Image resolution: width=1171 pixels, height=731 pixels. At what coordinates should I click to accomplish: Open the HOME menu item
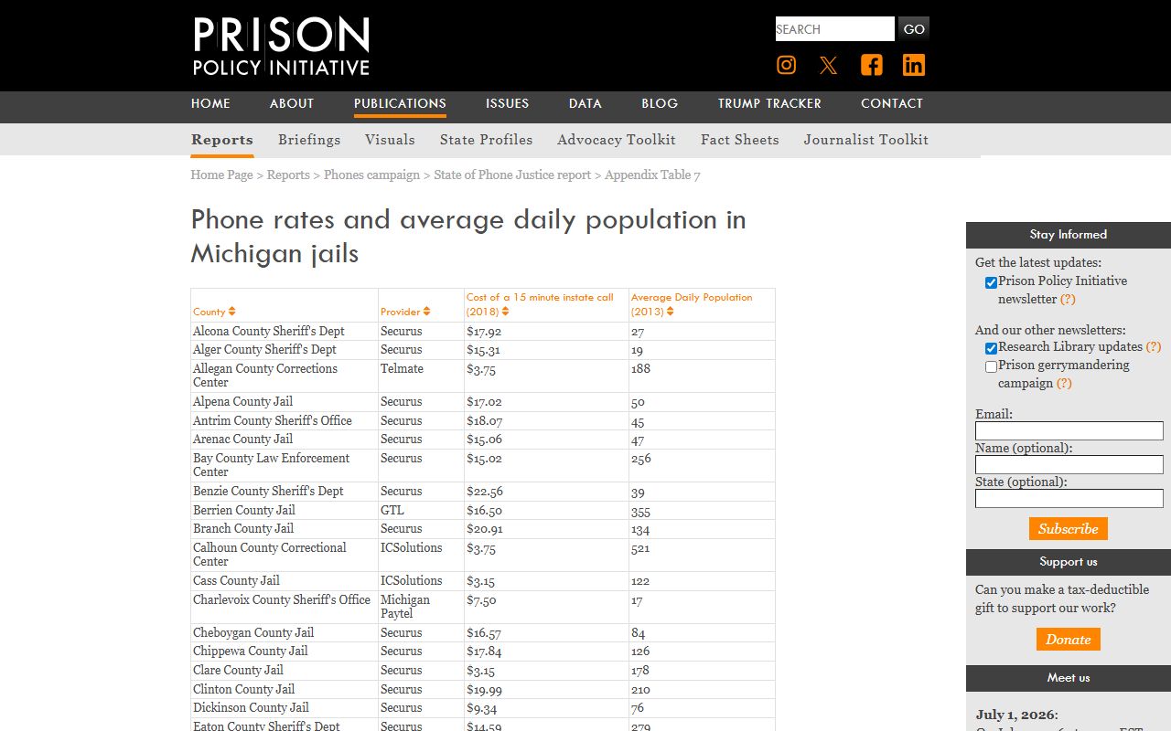pos(210,104)
